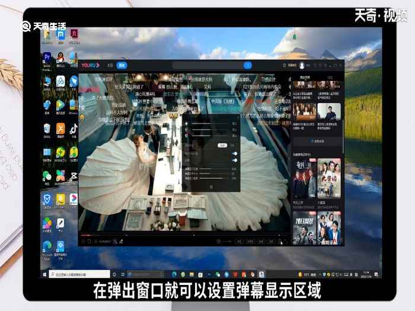The image size is (415, 311).
Task: Click the play/pause button in the player
Action: coord(82,241)
